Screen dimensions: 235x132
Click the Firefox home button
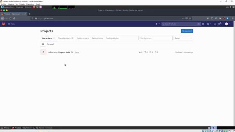pos(14,18)
